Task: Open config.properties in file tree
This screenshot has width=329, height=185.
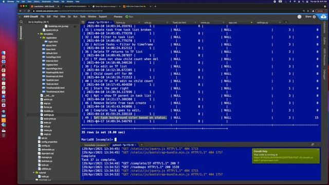Action: (49, 142)
